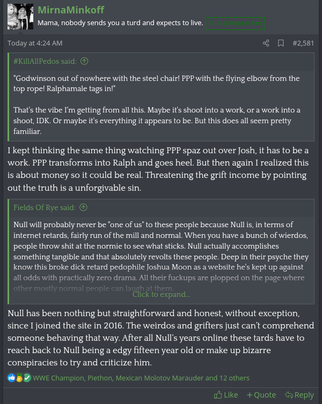Screen dimensions: 322x404
Task: Open the 'Fields Of Rye said:' quote header link
Action: (45, 207)
